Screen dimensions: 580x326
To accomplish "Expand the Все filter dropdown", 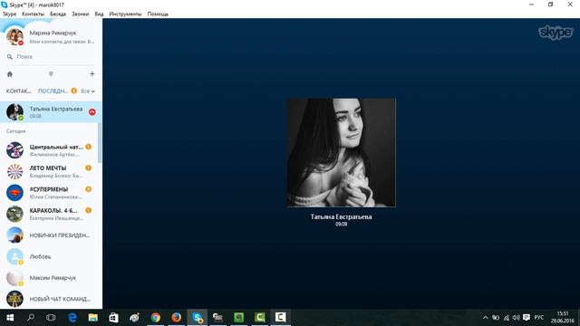I will coord(88,91).
